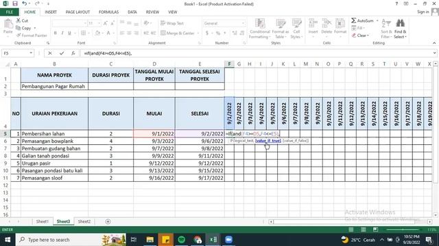Toggle Underline formatting button

[x=69, y=33]
